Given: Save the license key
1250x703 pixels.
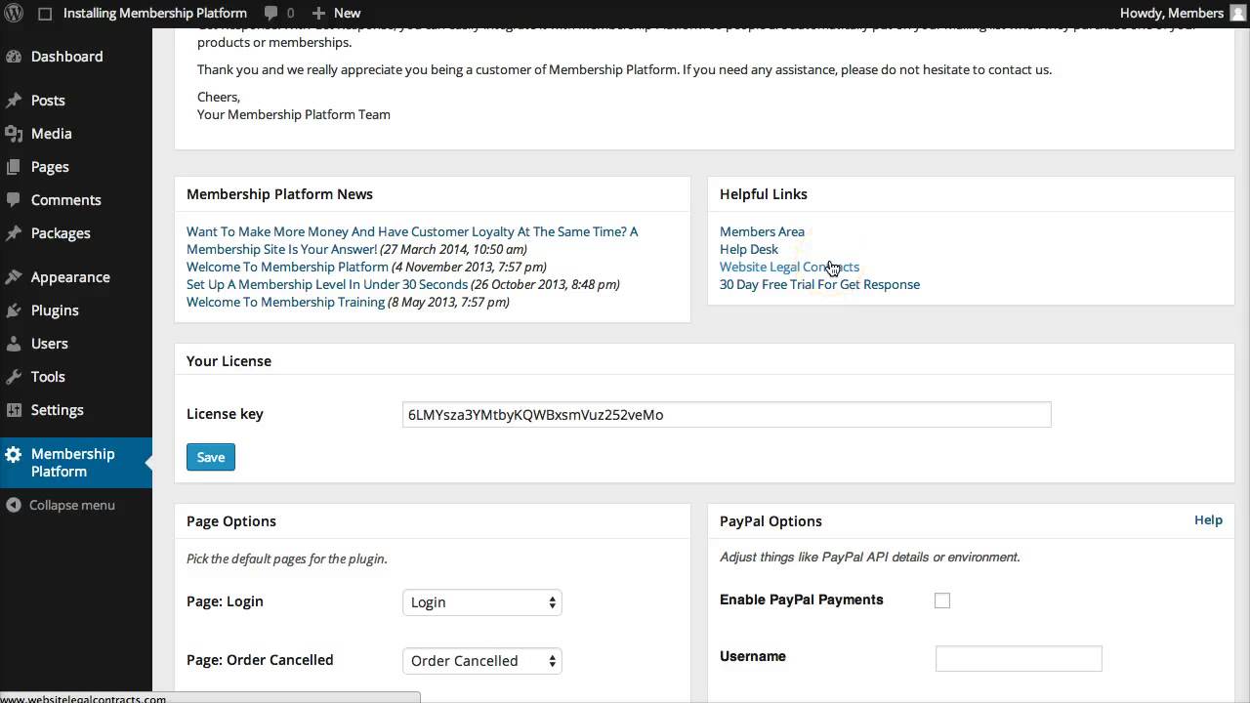Looking at the screenshot, I should 211,457.
